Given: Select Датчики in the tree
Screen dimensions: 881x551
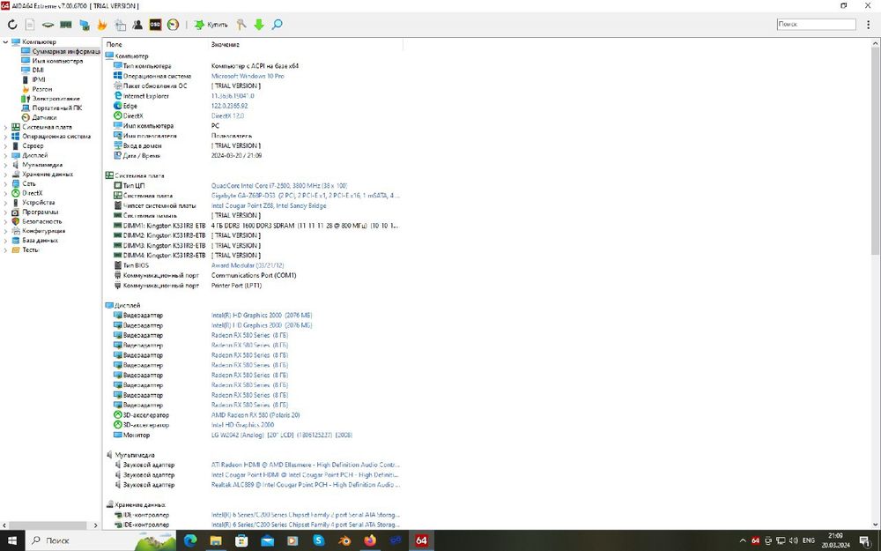Looking at the screenshot, I should [x=44, y=117].
